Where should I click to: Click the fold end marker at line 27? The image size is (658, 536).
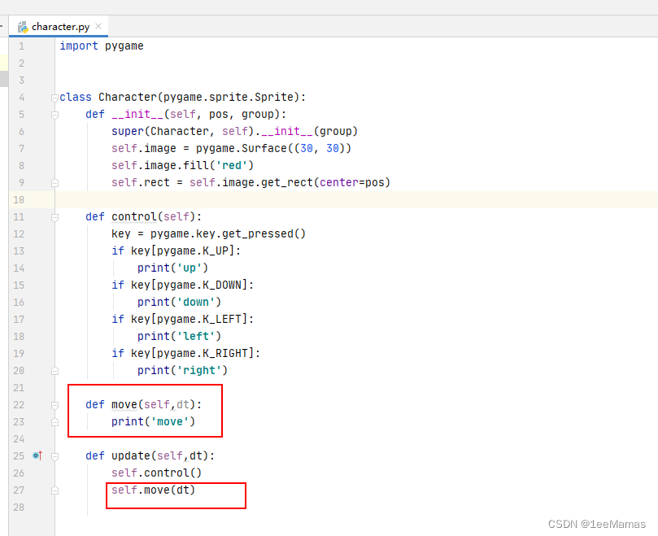point(54,490)
